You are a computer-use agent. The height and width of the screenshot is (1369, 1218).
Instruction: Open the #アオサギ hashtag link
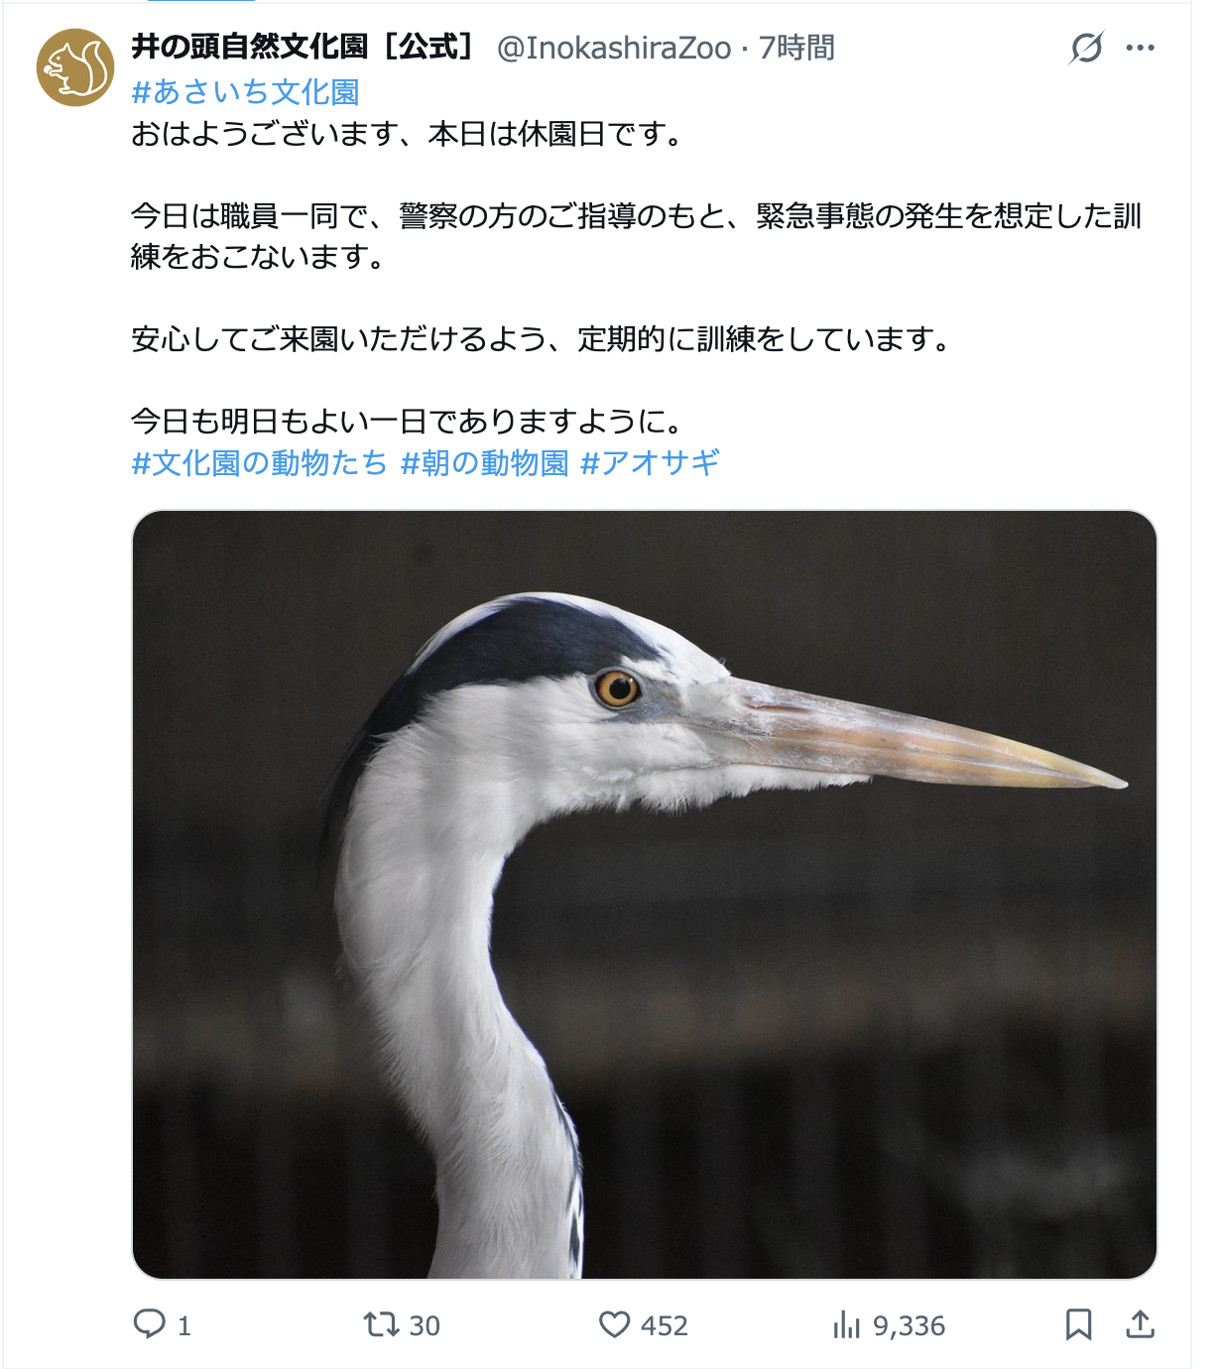650,462
